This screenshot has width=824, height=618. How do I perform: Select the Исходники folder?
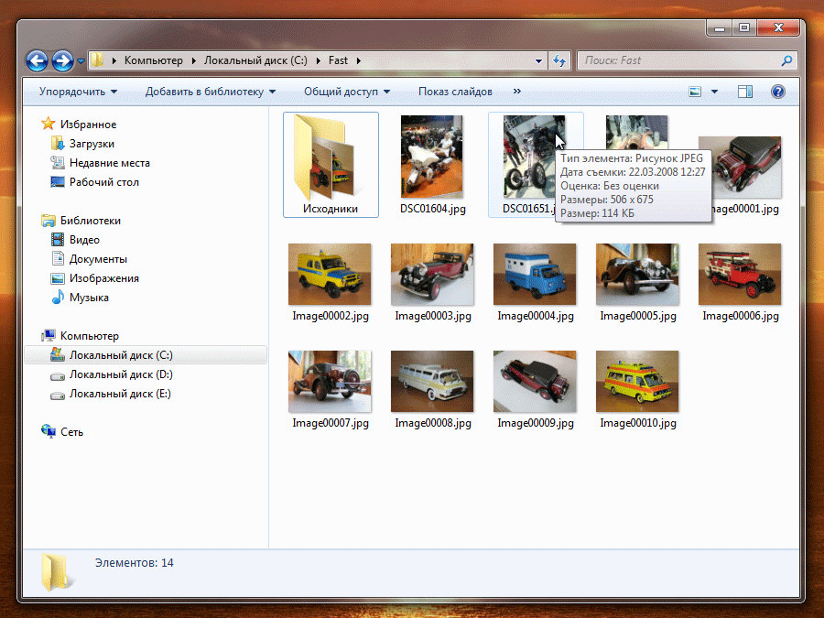pyautogui.click(x=331, y=165)
